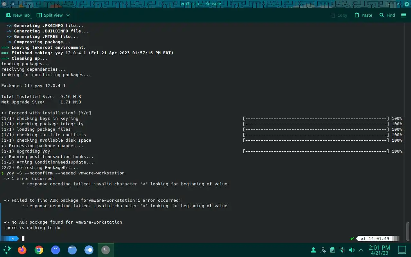Image resolution: width=411 pixels, height=257 pixels.
Task: Click the Paste toolbar button
Action: pos(363,15)
